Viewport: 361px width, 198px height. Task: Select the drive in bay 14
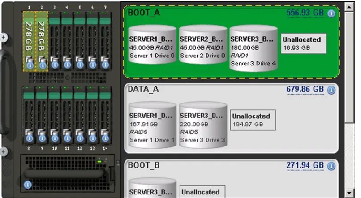(x=105, y=115)
